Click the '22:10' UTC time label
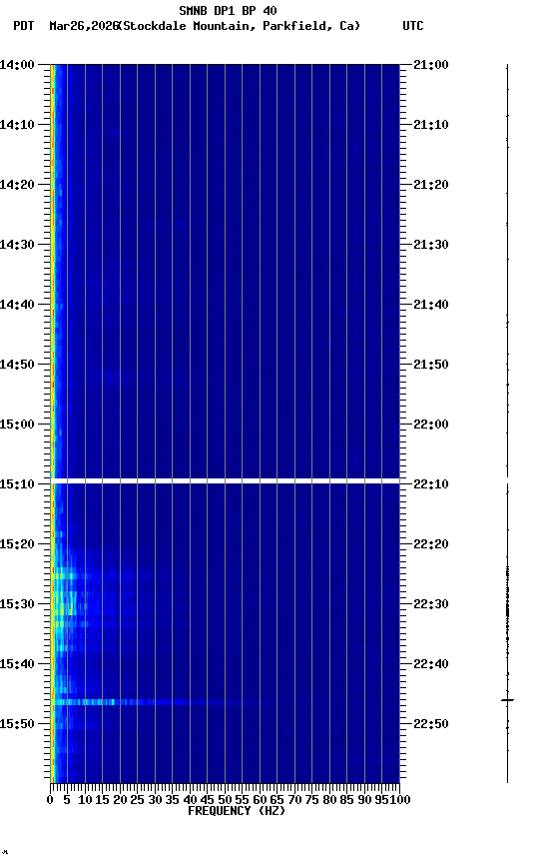Viewport: 551px width, 863px height. click(x=431, y=484)
